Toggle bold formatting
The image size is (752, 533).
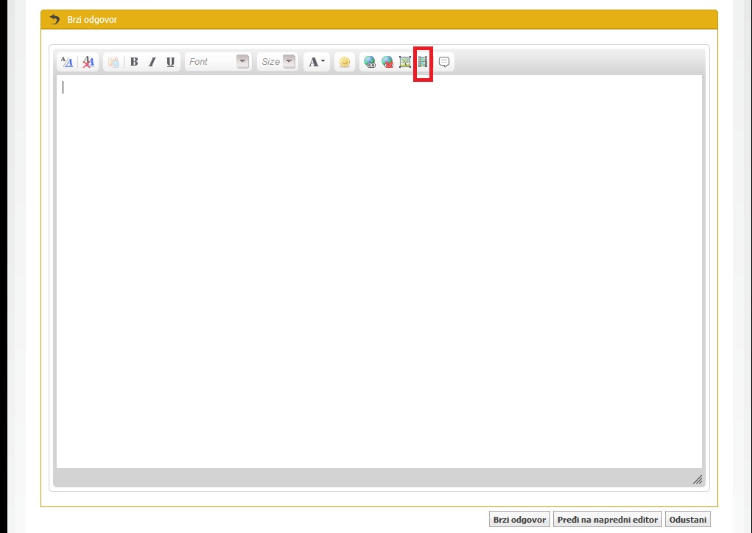click(134, 62)
